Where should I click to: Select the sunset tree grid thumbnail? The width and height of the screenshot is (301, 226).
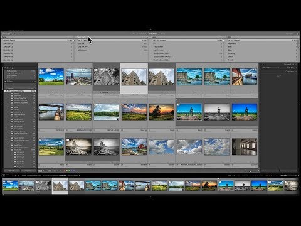pyautogui.click(x=162, y=112)
